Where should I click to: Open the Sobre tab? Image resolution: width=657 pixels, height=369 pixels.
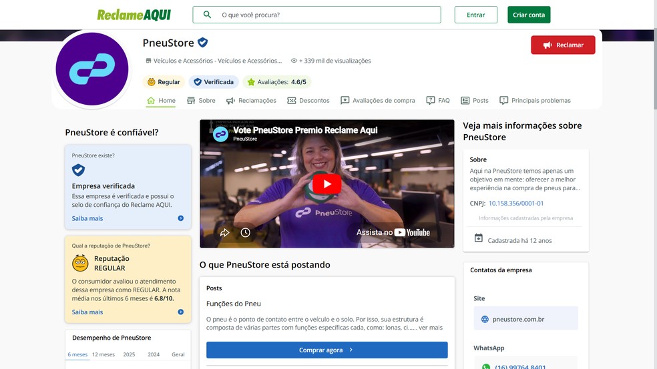[x=201, y=101]
